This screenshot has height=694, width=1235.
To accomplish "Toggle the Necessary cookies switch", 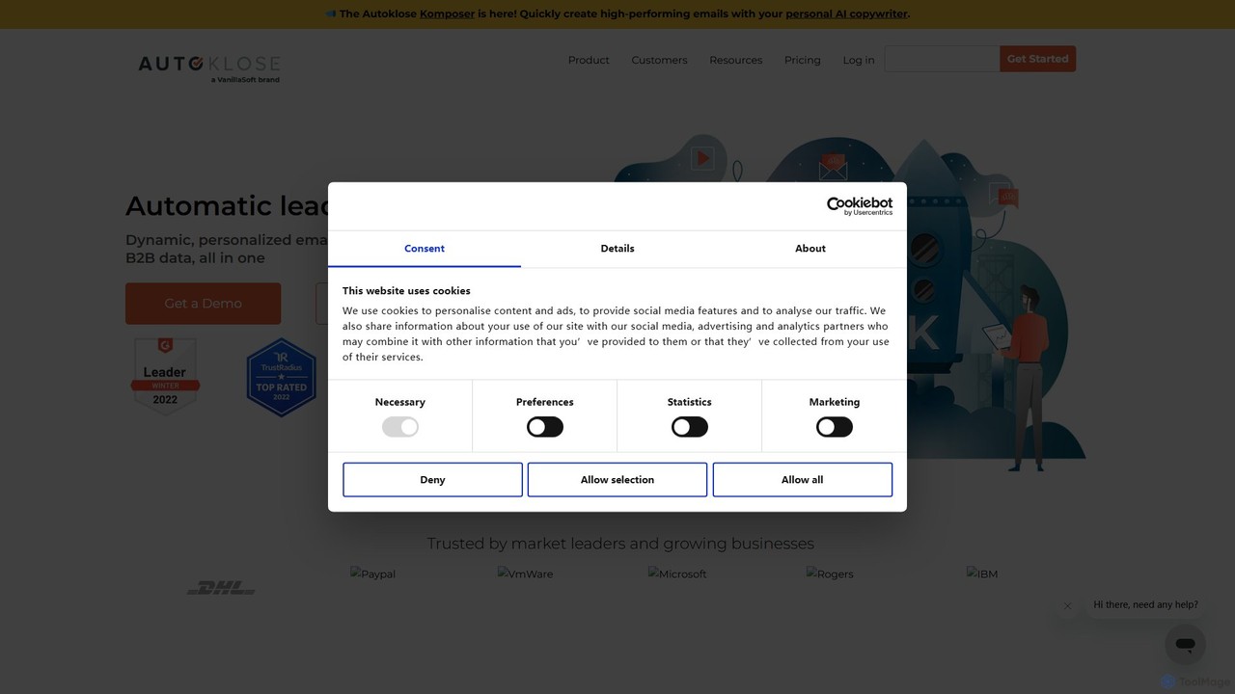I will pos(400,427).
